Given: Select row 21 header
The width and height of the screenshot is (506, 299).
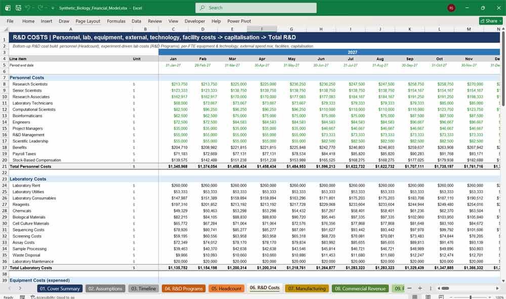Looking at the screenshot, I should pos(4,166).
